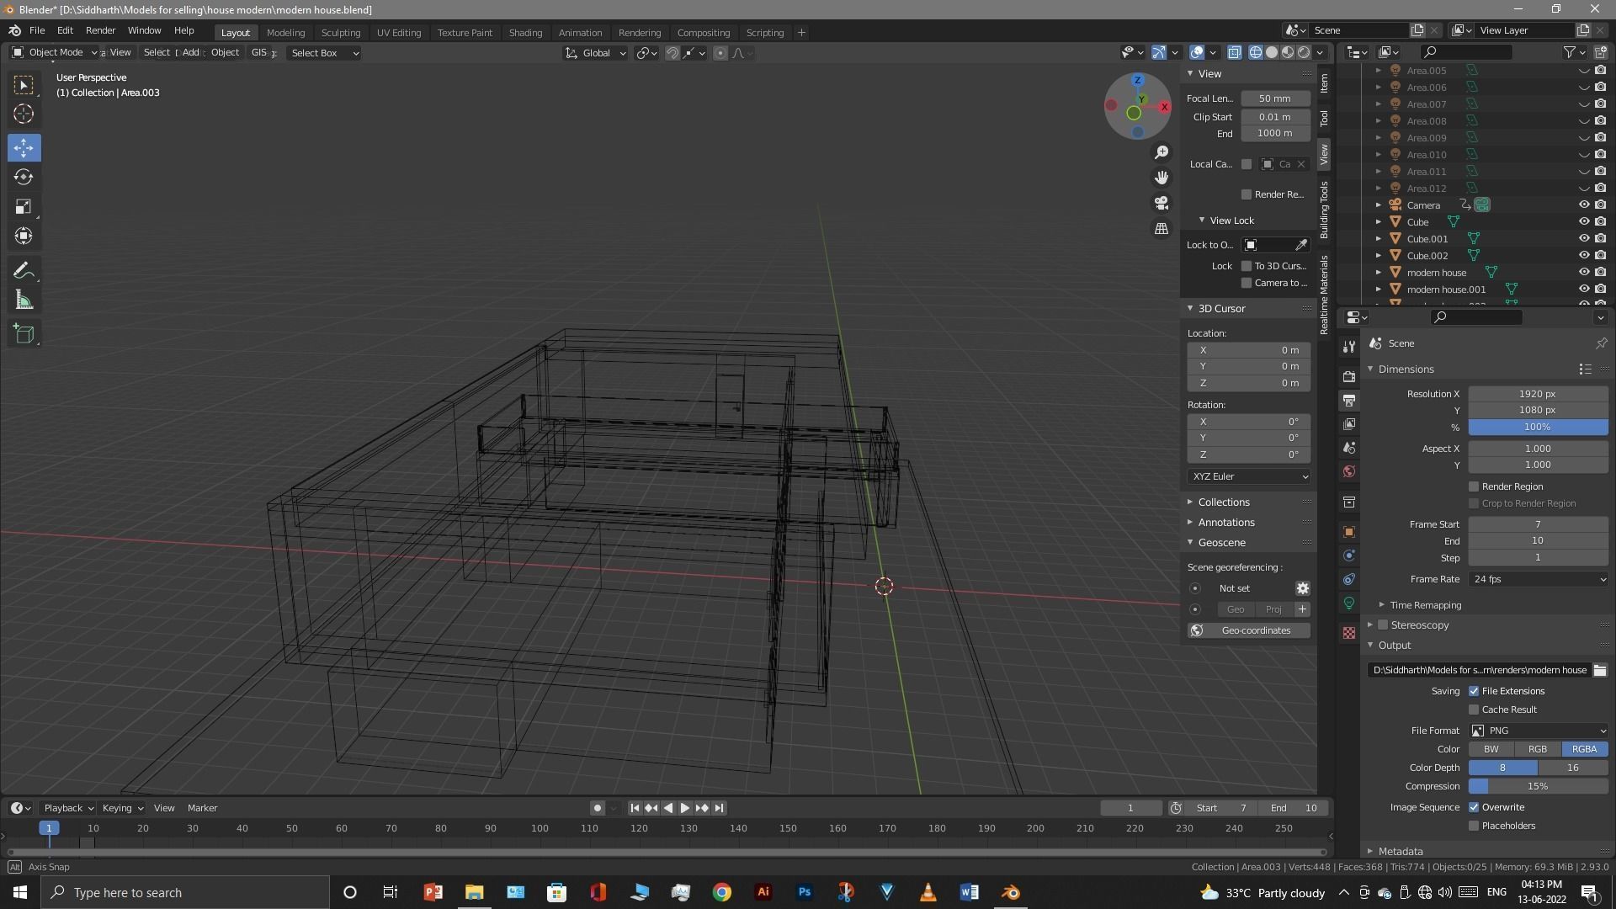Toggle Overwrite checkbox
Image resolution: width=1616 pixels, height=909 pixels.
tap(1474, 807)
